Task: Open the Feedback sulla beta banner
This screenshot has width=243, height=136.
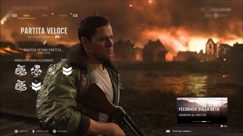Action: 202,110
